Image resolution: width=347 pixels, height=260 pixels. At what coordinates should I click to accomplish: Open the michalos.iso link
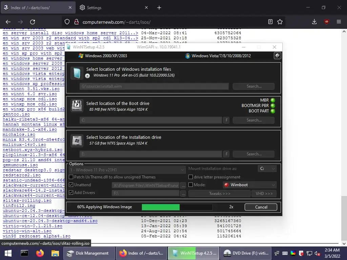click(x=19, y=134)
